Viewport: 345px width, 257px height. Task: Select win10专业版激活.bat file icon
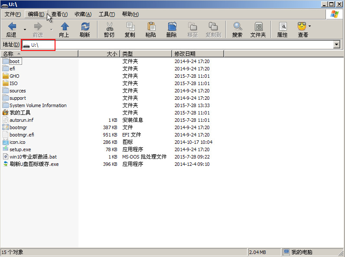coord(6,156)
